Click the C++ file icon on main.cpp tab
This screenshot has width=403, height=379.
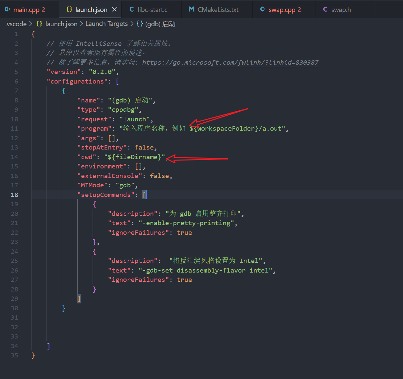7,9
